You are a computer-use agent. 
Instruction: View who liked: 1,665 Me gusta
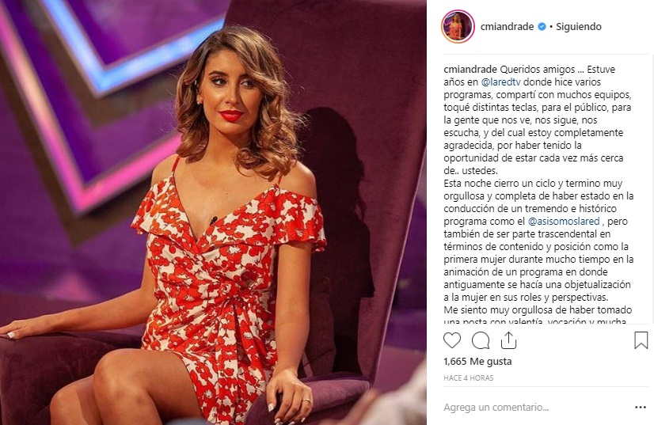click(477, 361)
